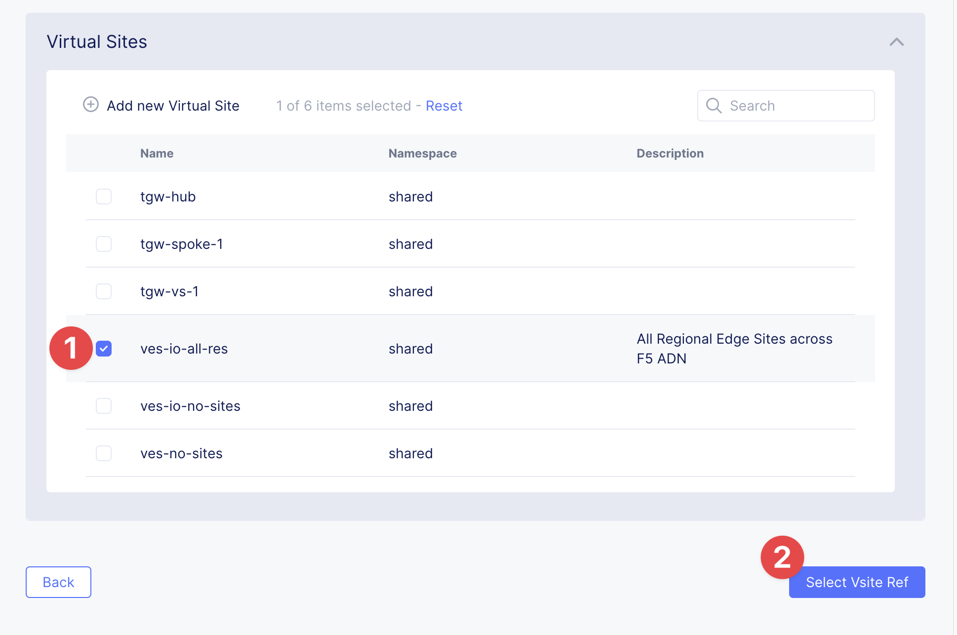Go back with the Back button
957x635 pixels.
(x=58, y=582)
